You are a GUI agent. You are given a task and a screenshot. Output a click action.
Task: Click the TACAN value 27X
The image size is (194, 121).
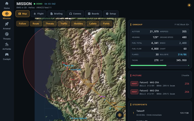156,60
